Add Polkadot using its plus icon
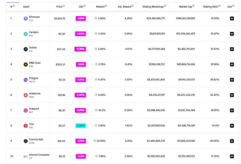The image size is (241, 164). pyautogui.click(x=232, y=110)
